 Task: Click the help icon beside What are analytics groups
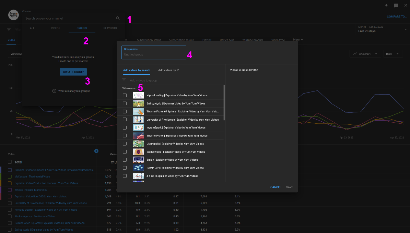(54, 91)
